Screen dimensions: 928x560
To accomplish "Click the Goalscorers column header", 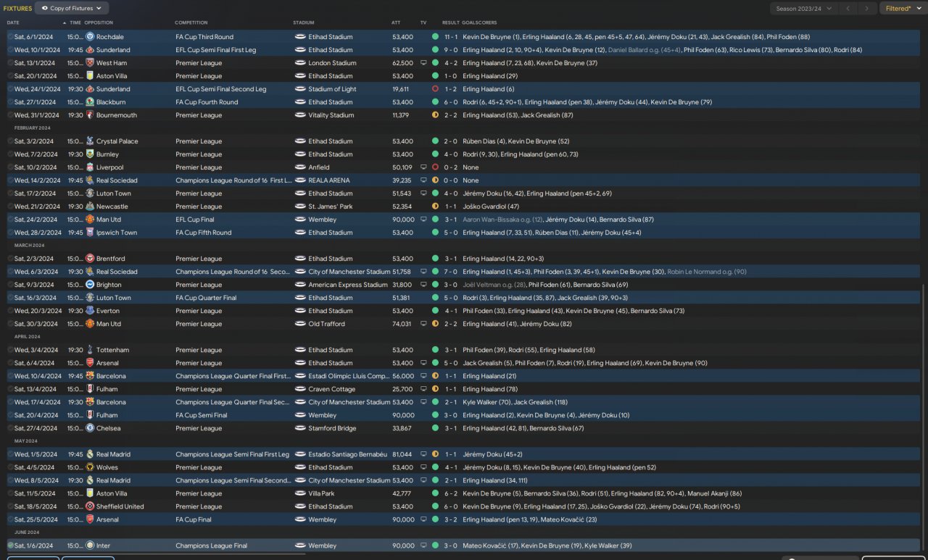I will (479, 22).
